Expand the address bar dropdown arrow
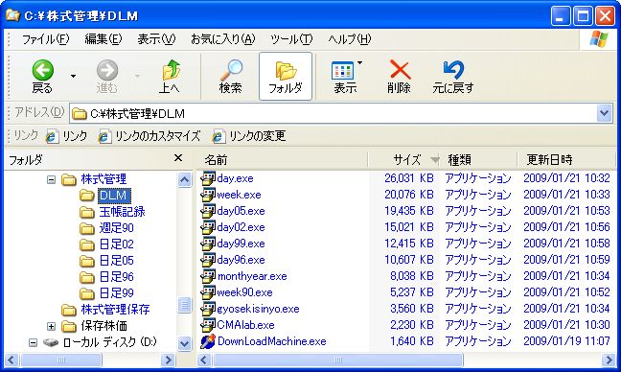621x372 pixels. (x=604, y=114)
